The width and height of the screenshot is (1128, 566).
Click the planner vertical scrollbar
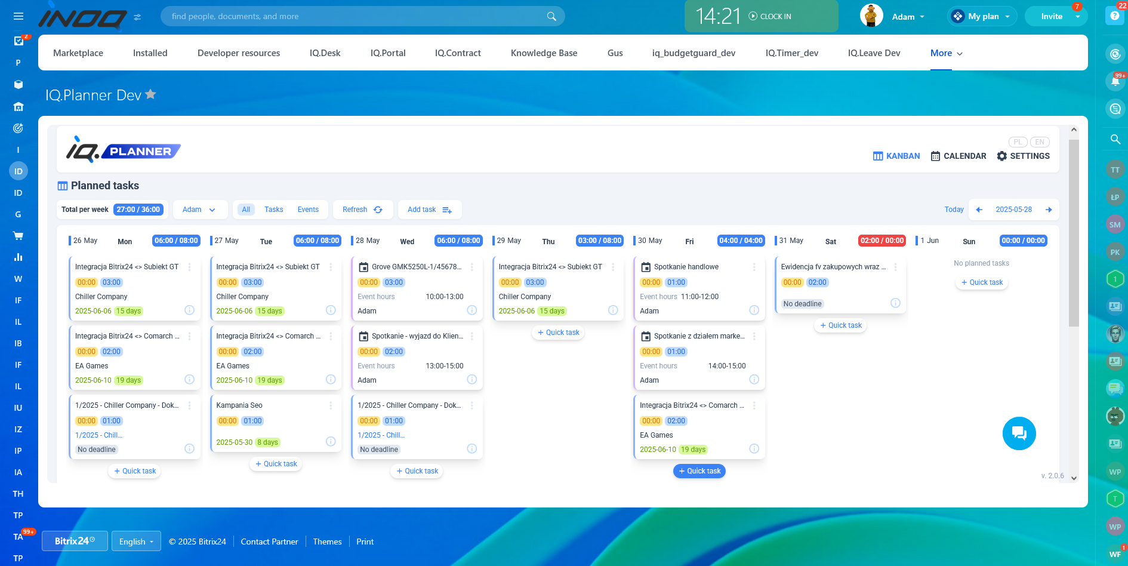tap(1074, 233)
